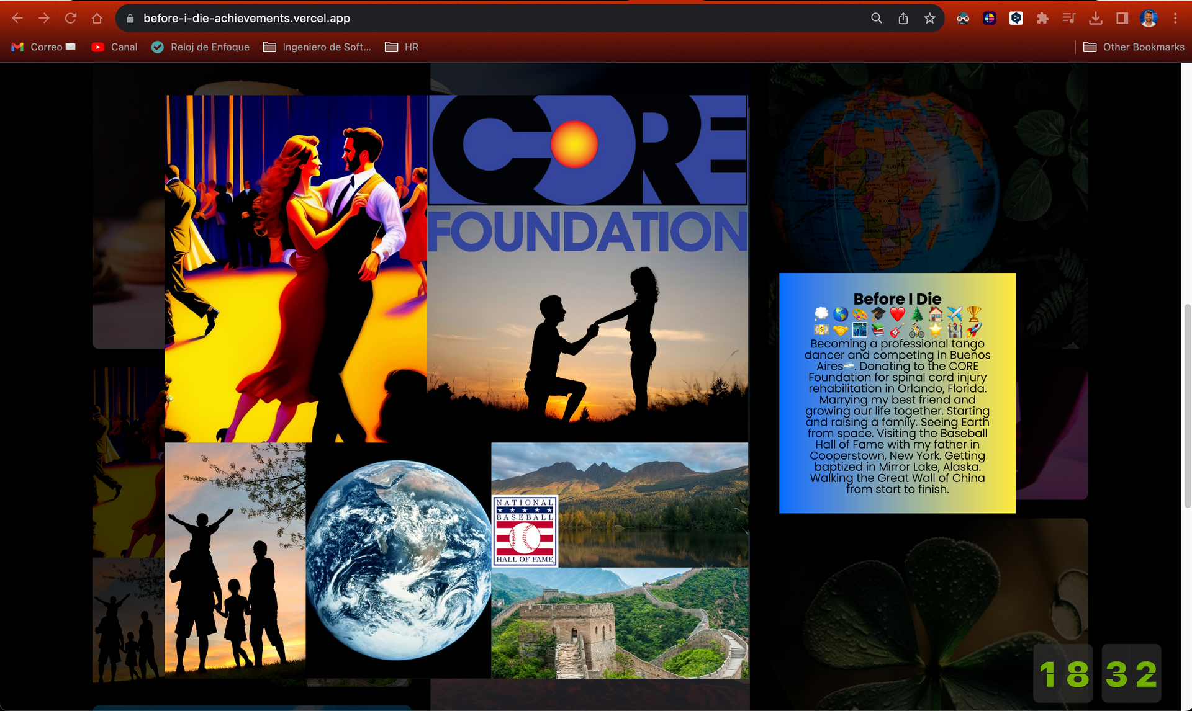Open the Chrome three-dot menu
The image size is (1192, 711).
1175,19
